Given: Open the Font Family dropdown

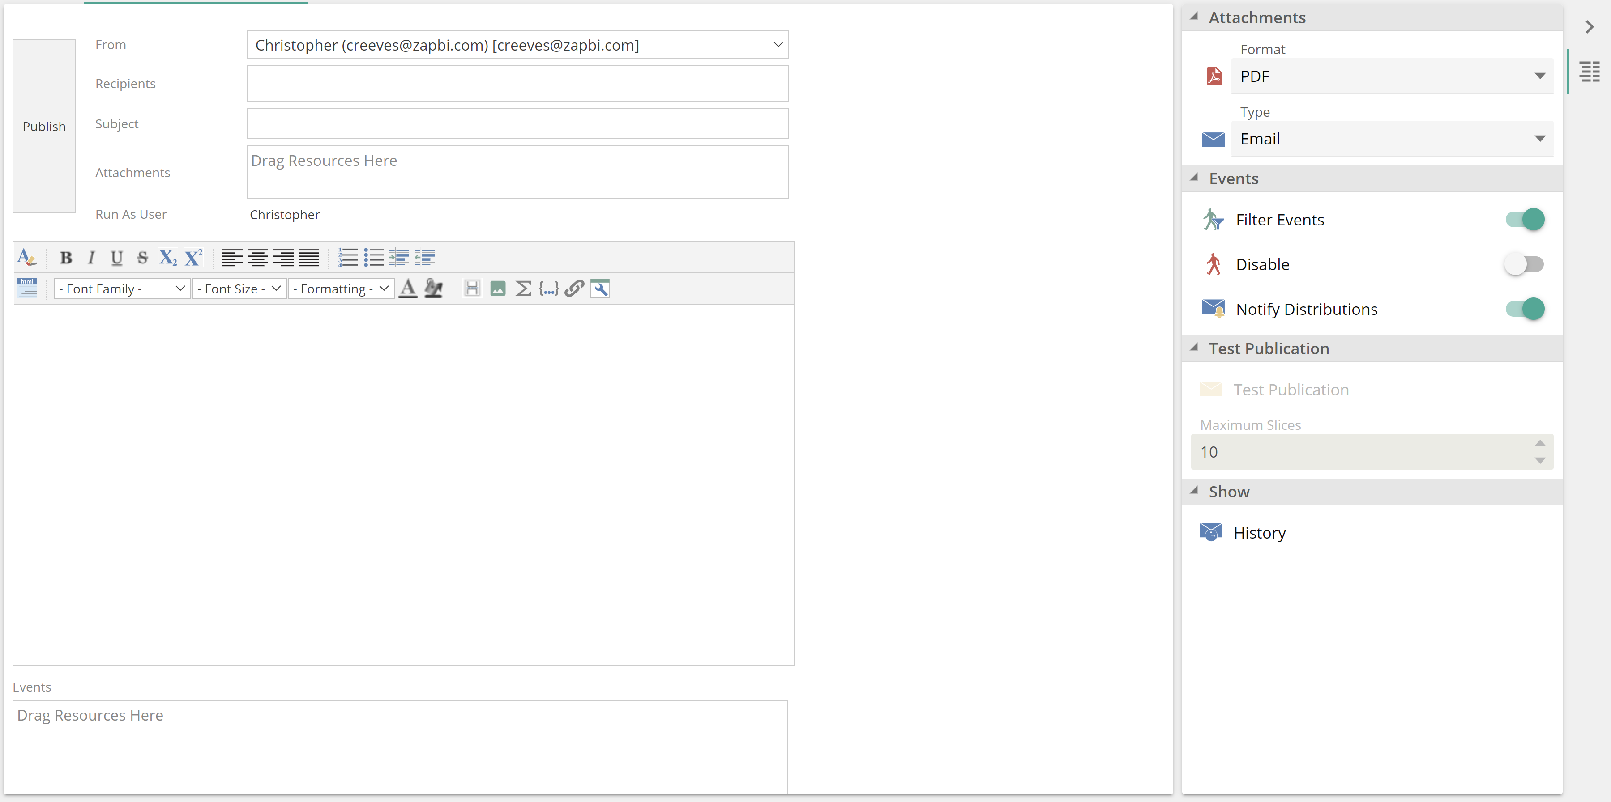Looking at the screenshot, I should pyautogui.click(x=118, y=289).
